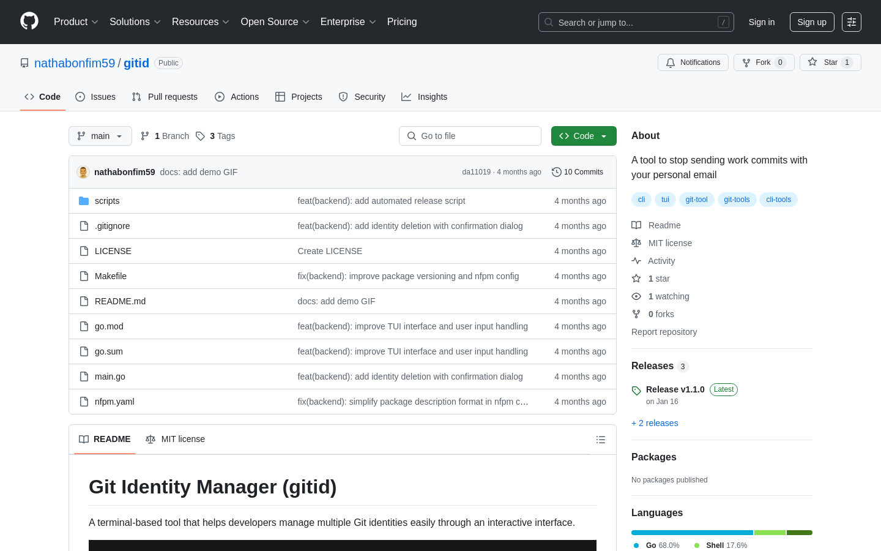This screenshot has height=551, width=881.
Task: Open the Release v1.1.0 link
Action: tap(675, 389)
